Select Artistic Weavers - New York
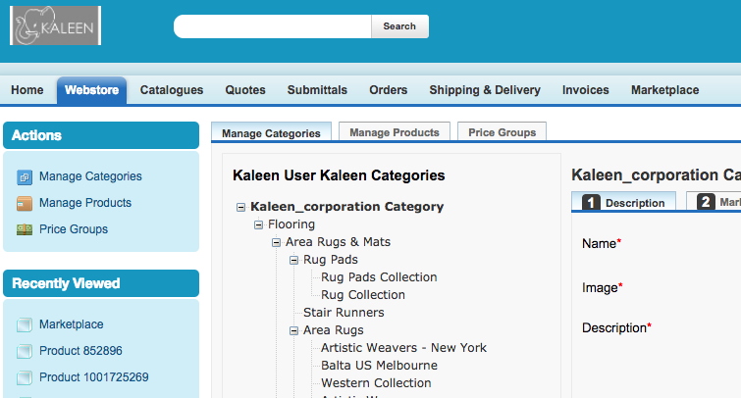 coord(403,348)
